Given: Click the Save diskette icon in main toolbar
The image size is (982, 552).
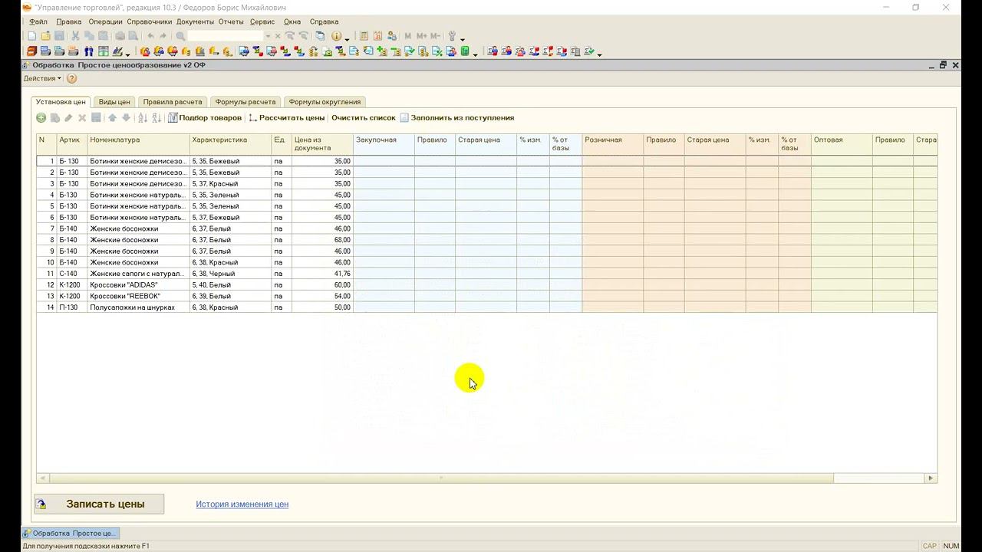Looking at the screenshot, I should point(59,36).
